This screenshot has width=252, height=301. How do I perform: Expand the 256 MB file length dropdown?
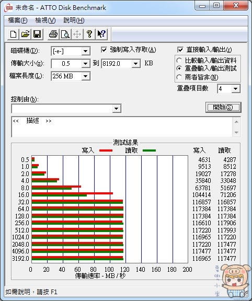click(x=85, y=76)
